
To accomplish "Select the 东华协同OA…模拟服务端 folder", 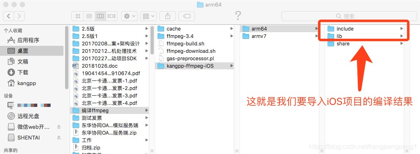I will [109, 125].
